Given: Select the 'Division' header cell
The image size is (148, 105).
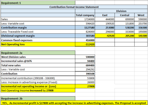Looking at the screenshot, I should coord(121,11).
